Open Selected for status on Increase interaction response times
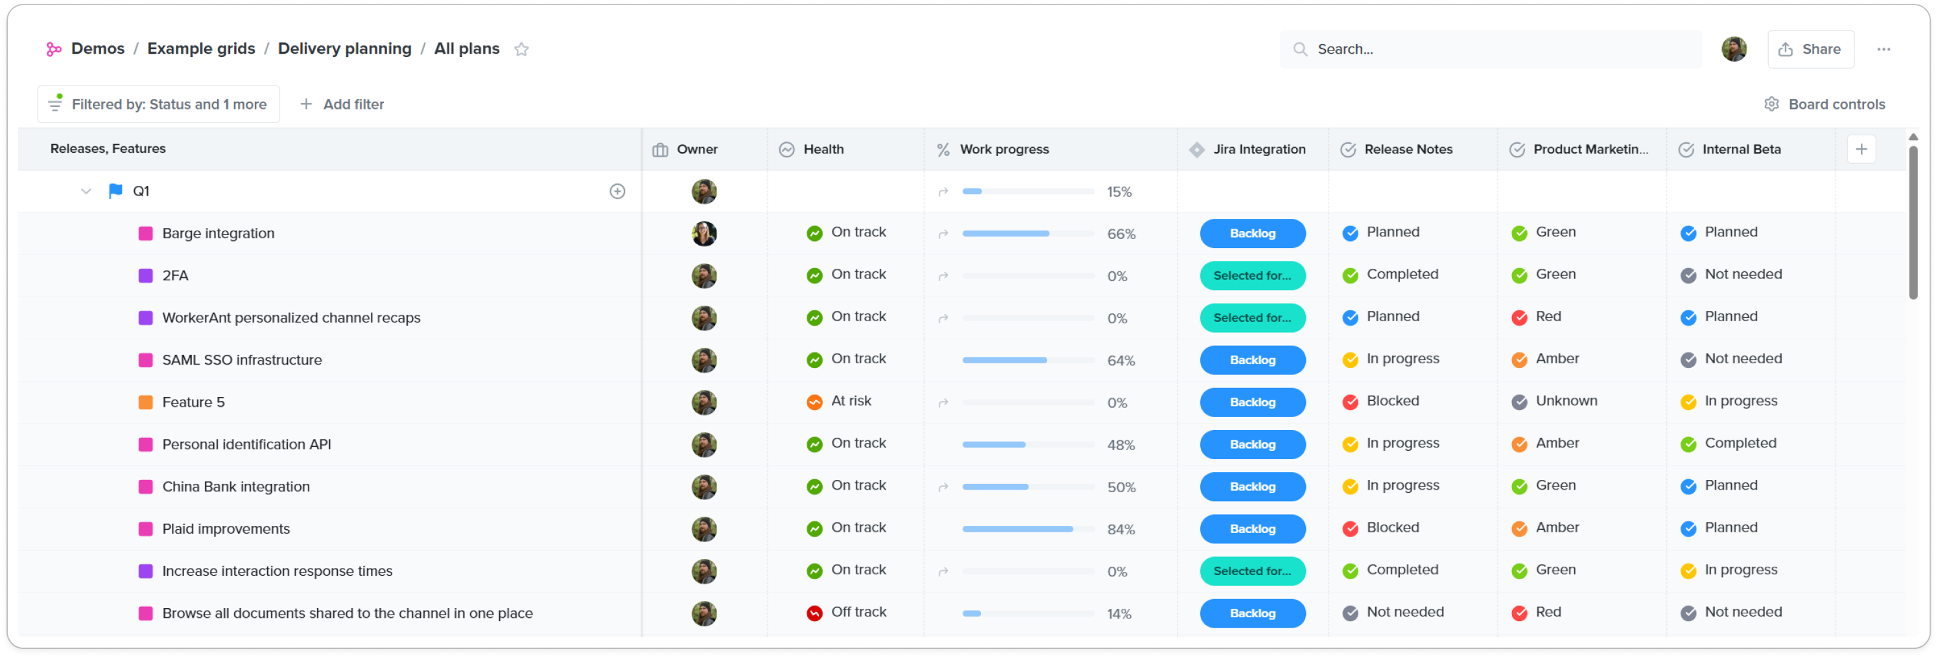1938x658 pixels. 1252,571
